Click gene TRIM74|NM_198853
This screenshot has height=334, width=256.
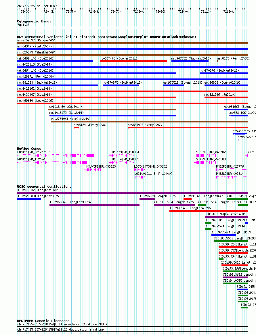(x=125, y=159)
